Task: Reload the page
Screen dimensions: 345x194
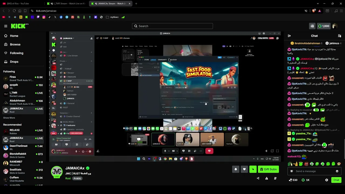Action: tap(14, 11)
